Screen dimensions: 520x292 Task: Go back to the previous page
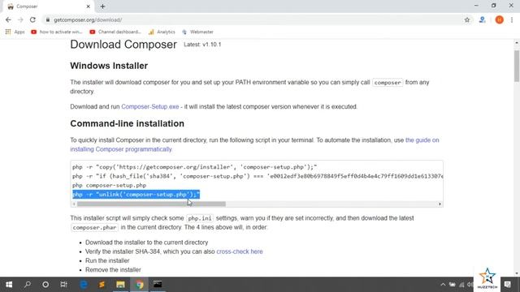coord(8,19)
